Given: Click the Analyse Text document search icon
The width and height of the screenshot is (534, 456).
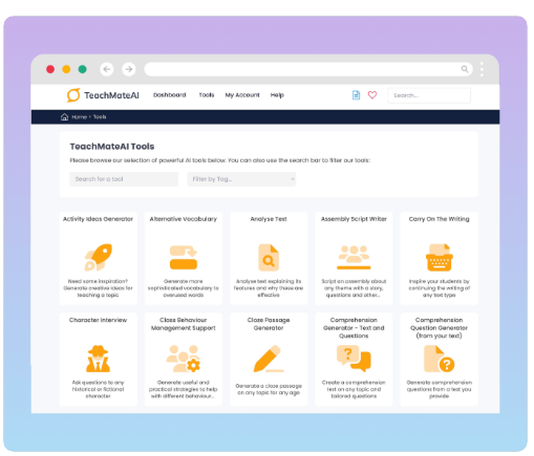Looking at the screenshot, I should click(x=269, y=257).
